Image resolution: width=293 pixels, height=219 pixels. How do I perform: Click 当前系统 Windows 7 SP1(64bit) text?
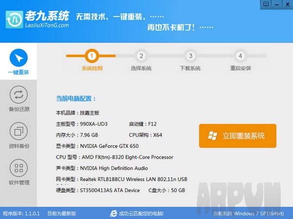point(249,214)
